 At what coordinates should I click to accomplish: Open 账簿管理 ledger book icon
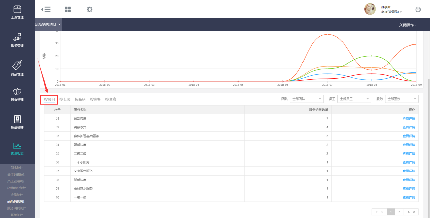pyautogui.click(x=17, y=119)
